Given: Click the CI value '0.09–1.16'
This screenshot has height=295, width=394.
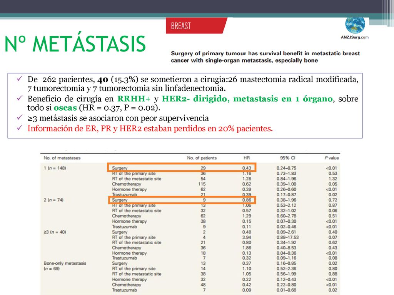Looking at the screenshot, I should click(286, 258).
